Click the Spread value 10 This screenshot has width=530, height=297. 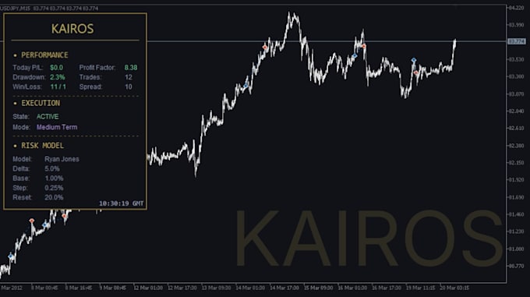point(129,87)
